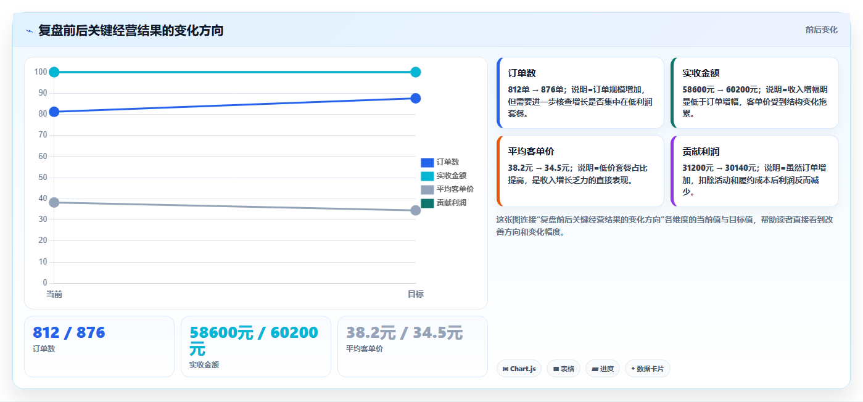Viewport: 863px width, 402px height.
Task: Click the diamond icon in 数据卡片 tag
Action: tap(633, 369)
